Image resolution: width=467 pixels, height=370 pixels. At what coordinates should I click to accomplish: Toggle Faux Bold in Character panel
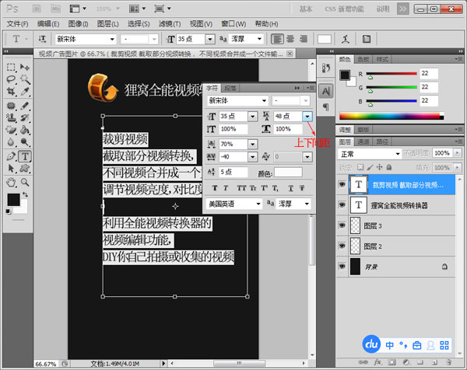pos(215,188)
